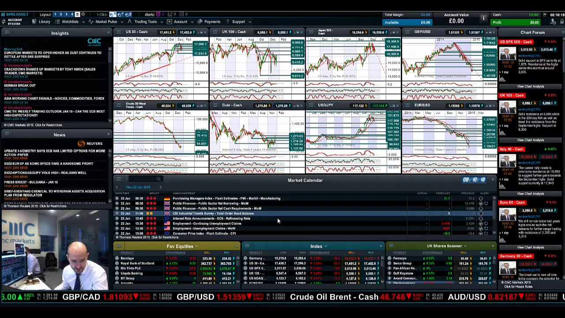Open Index watchlist panel menu icon

247,246
